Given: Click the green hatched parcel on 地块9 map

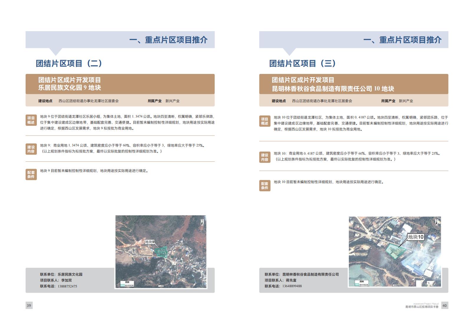Looking at the screenshot, I should click(x=161, y=252).
